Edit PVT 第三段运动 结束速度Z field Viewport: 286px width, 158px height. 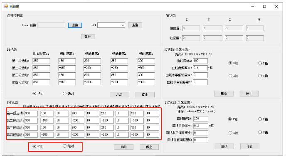(122, 128)
